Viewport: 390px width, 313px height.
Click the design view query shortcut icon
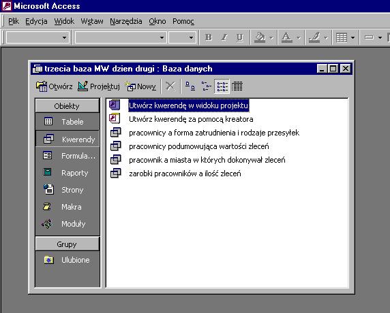(x=115, y=105)
